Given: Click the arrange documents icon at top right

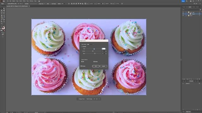Looking at the screenshot, I should click(191, 1).
